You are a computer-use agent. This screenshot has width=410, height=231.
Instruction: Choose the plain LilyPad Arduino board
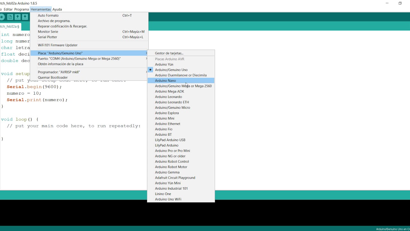tap(181, 145)
